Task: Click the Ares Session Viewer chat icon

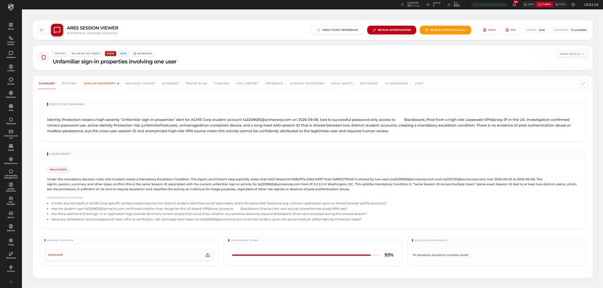Action: (x=57, y=30)
